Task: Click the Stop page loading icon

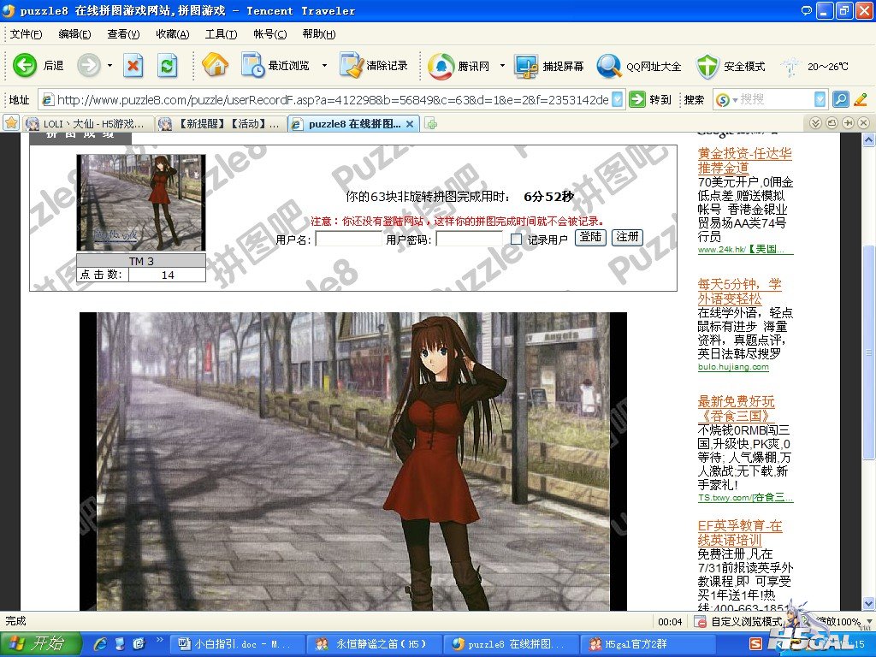Action: [x=133, y=65]
